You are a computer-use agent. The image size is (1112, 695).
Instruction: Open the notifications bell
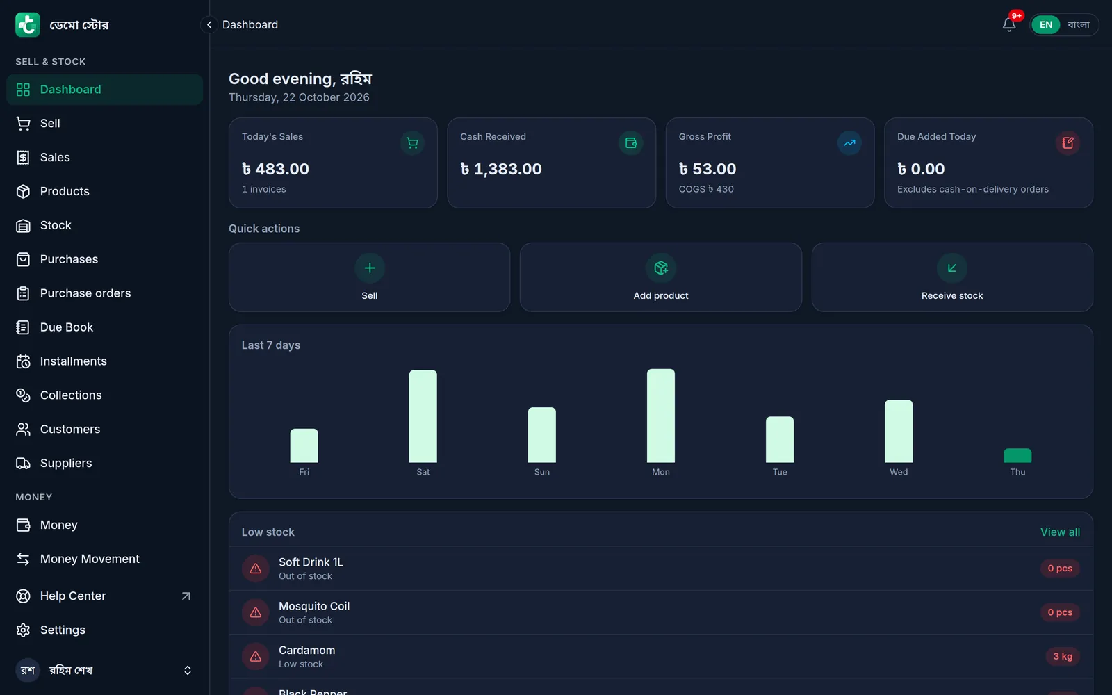point(1009,24)
